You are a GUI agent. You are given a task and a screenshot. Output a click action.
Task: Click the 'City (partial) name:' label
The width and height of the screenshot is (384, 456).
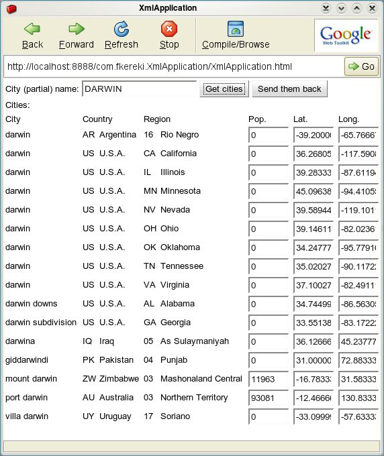(x=42, y=89)
